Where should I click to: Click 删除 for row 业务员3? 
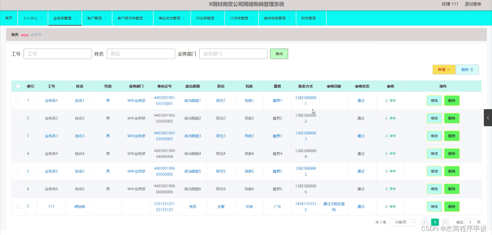coord(452,136)
